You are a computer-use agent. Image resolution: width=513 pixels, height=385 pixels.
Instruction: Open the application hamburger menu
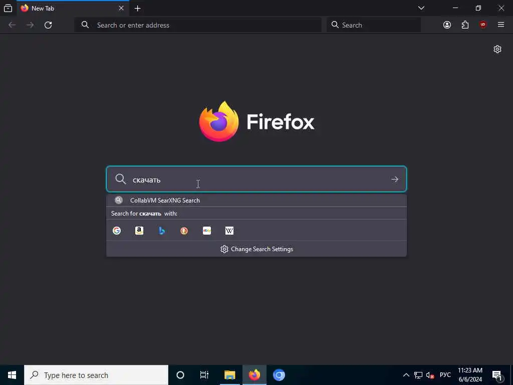501,25
